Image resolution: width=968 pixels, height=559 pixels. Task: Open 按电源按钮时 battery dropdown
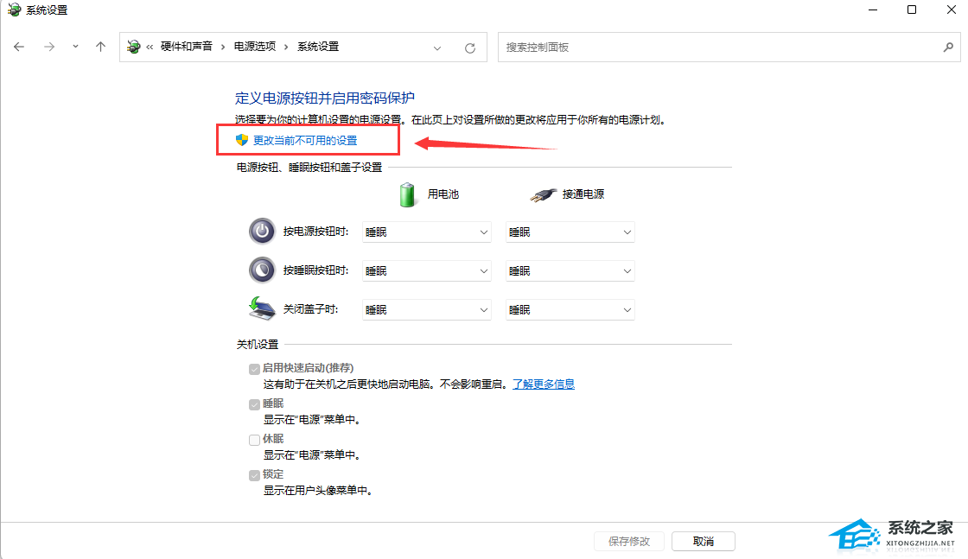coord(427,232)
